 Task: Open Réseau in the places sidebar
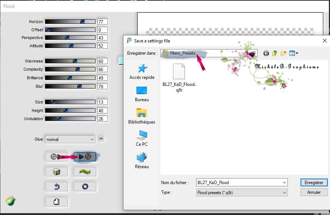click(x=142, y=161)
